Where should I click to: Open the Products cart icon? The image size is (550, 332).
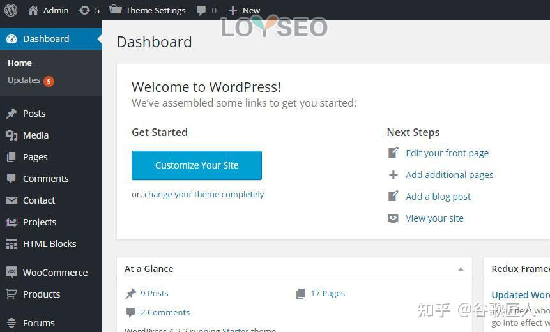[x=11, y=294]
